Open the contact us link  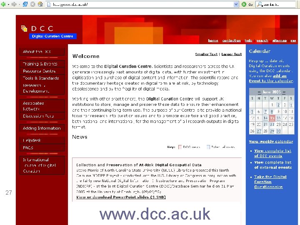232,40
